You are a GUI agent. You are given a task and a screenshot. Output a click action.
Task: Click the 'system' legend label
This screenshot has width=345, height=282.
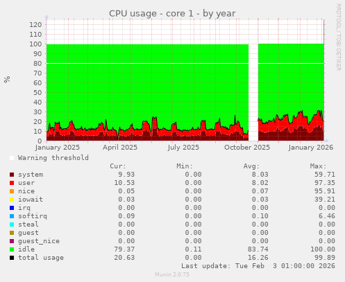click(x=31, y=175)
